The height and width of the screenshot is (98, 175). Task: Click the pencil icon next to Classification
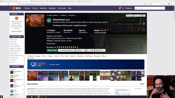tap(127, 90)
